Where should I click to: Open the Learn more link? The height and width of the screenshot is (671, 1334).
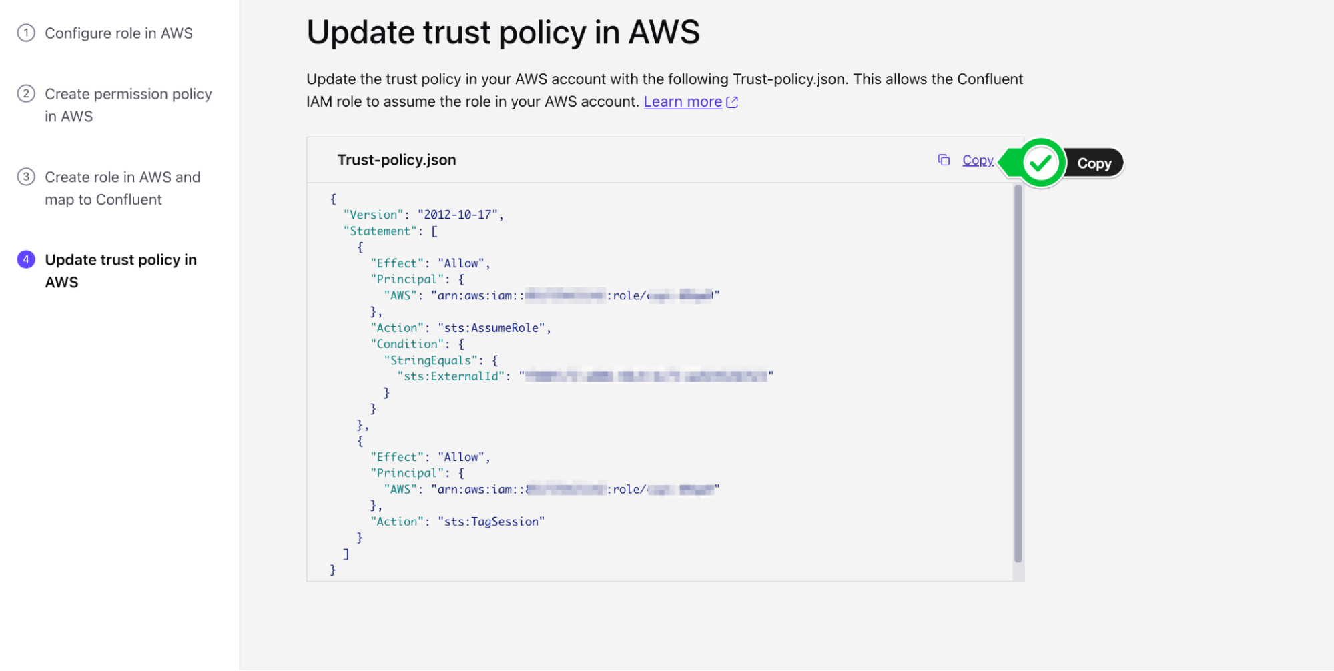tap(682, 102)
